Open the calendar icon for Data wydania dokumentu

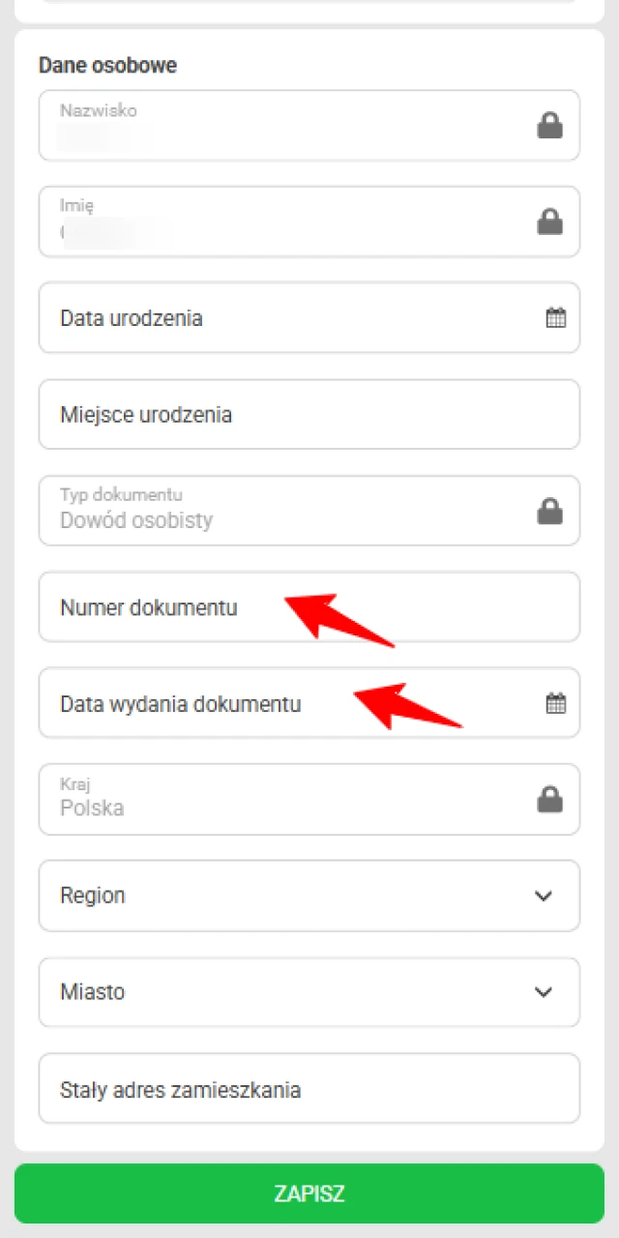click(555, 703)
